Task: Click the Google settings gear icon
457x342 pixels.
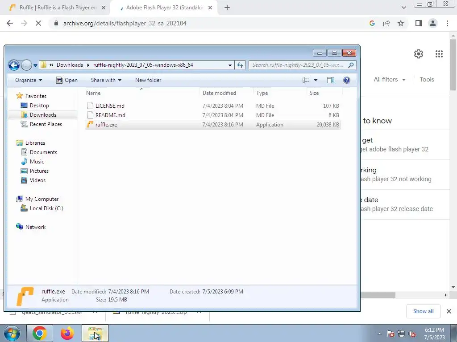Action: (x=419, y=54)
